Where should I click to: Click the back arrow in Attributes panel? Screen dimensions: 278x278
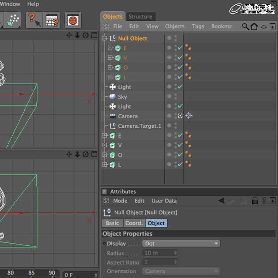(x=221, y=201)
